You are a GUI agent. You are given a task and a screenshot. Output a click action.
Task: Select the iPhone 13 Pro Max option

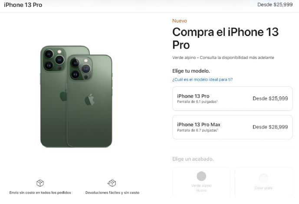[233, 127]
